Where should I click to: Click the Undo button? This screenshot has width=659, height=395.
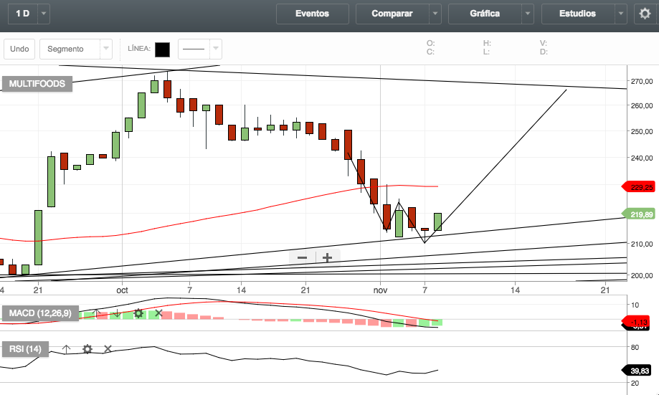[19, 49]
